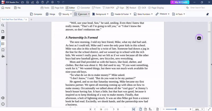Open help question mark icon
Image resolution: width=212 pixels, height=111 pixels.
42,2
